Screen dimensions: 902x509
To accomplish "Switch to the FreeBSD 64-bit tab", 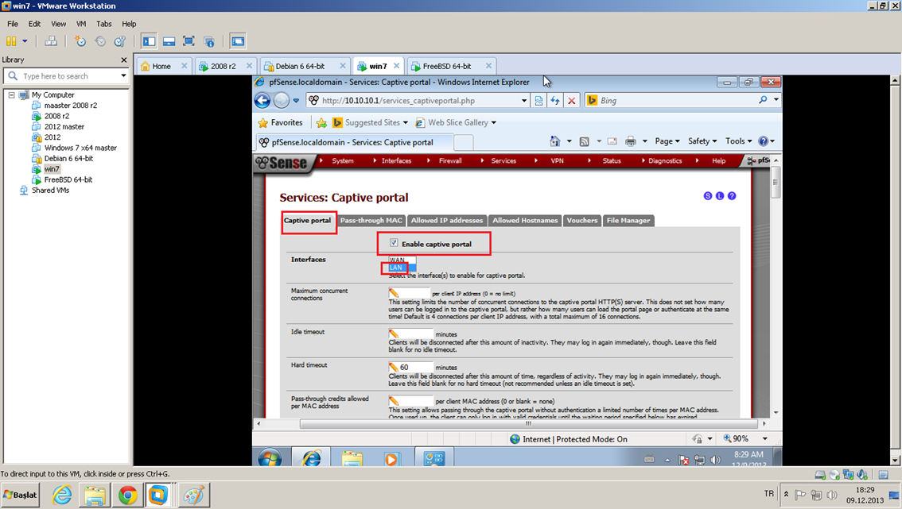I will [x=446, y=66].
